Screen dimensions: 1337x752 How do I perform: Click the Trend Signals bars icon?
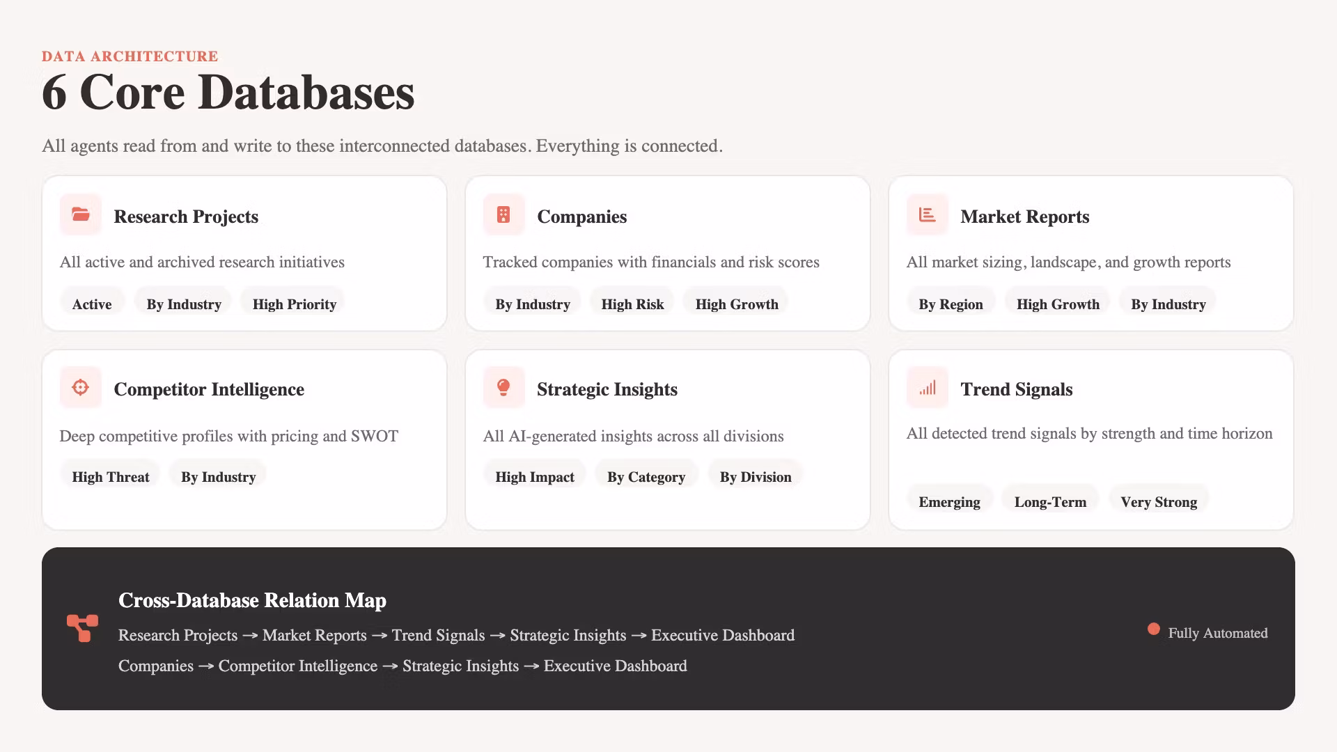click(x=927, y=387)
